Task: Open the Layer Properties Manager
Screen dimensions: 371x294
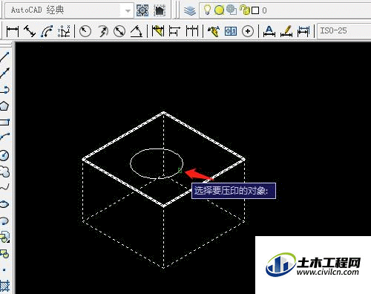Action: click(190, 10)
